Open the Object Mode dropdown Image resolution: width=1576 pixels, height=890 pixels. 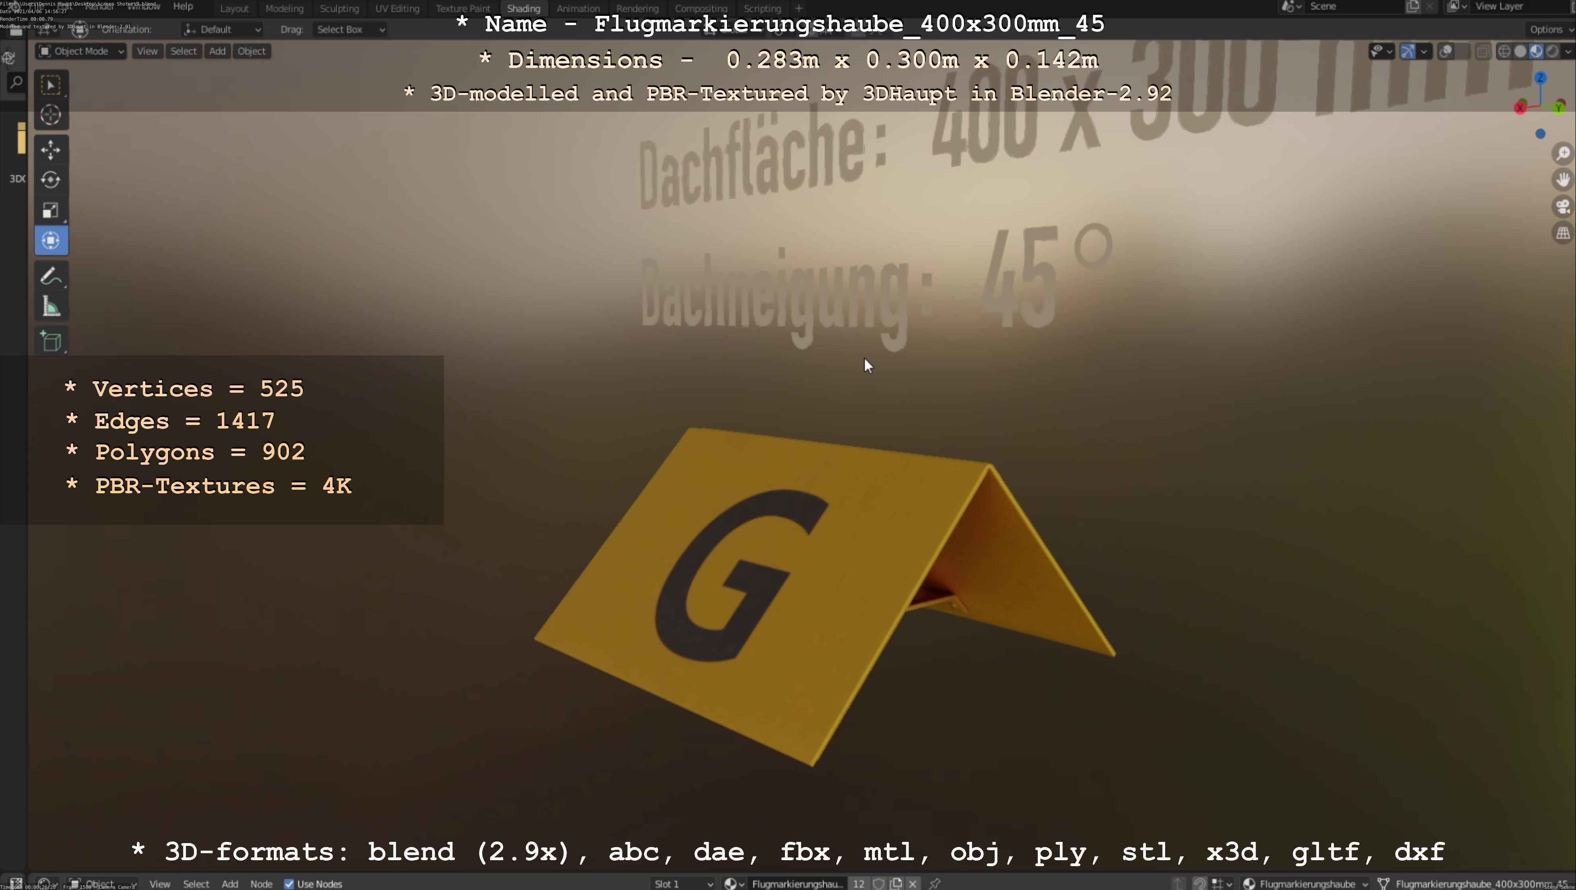(x=81, y=51)
